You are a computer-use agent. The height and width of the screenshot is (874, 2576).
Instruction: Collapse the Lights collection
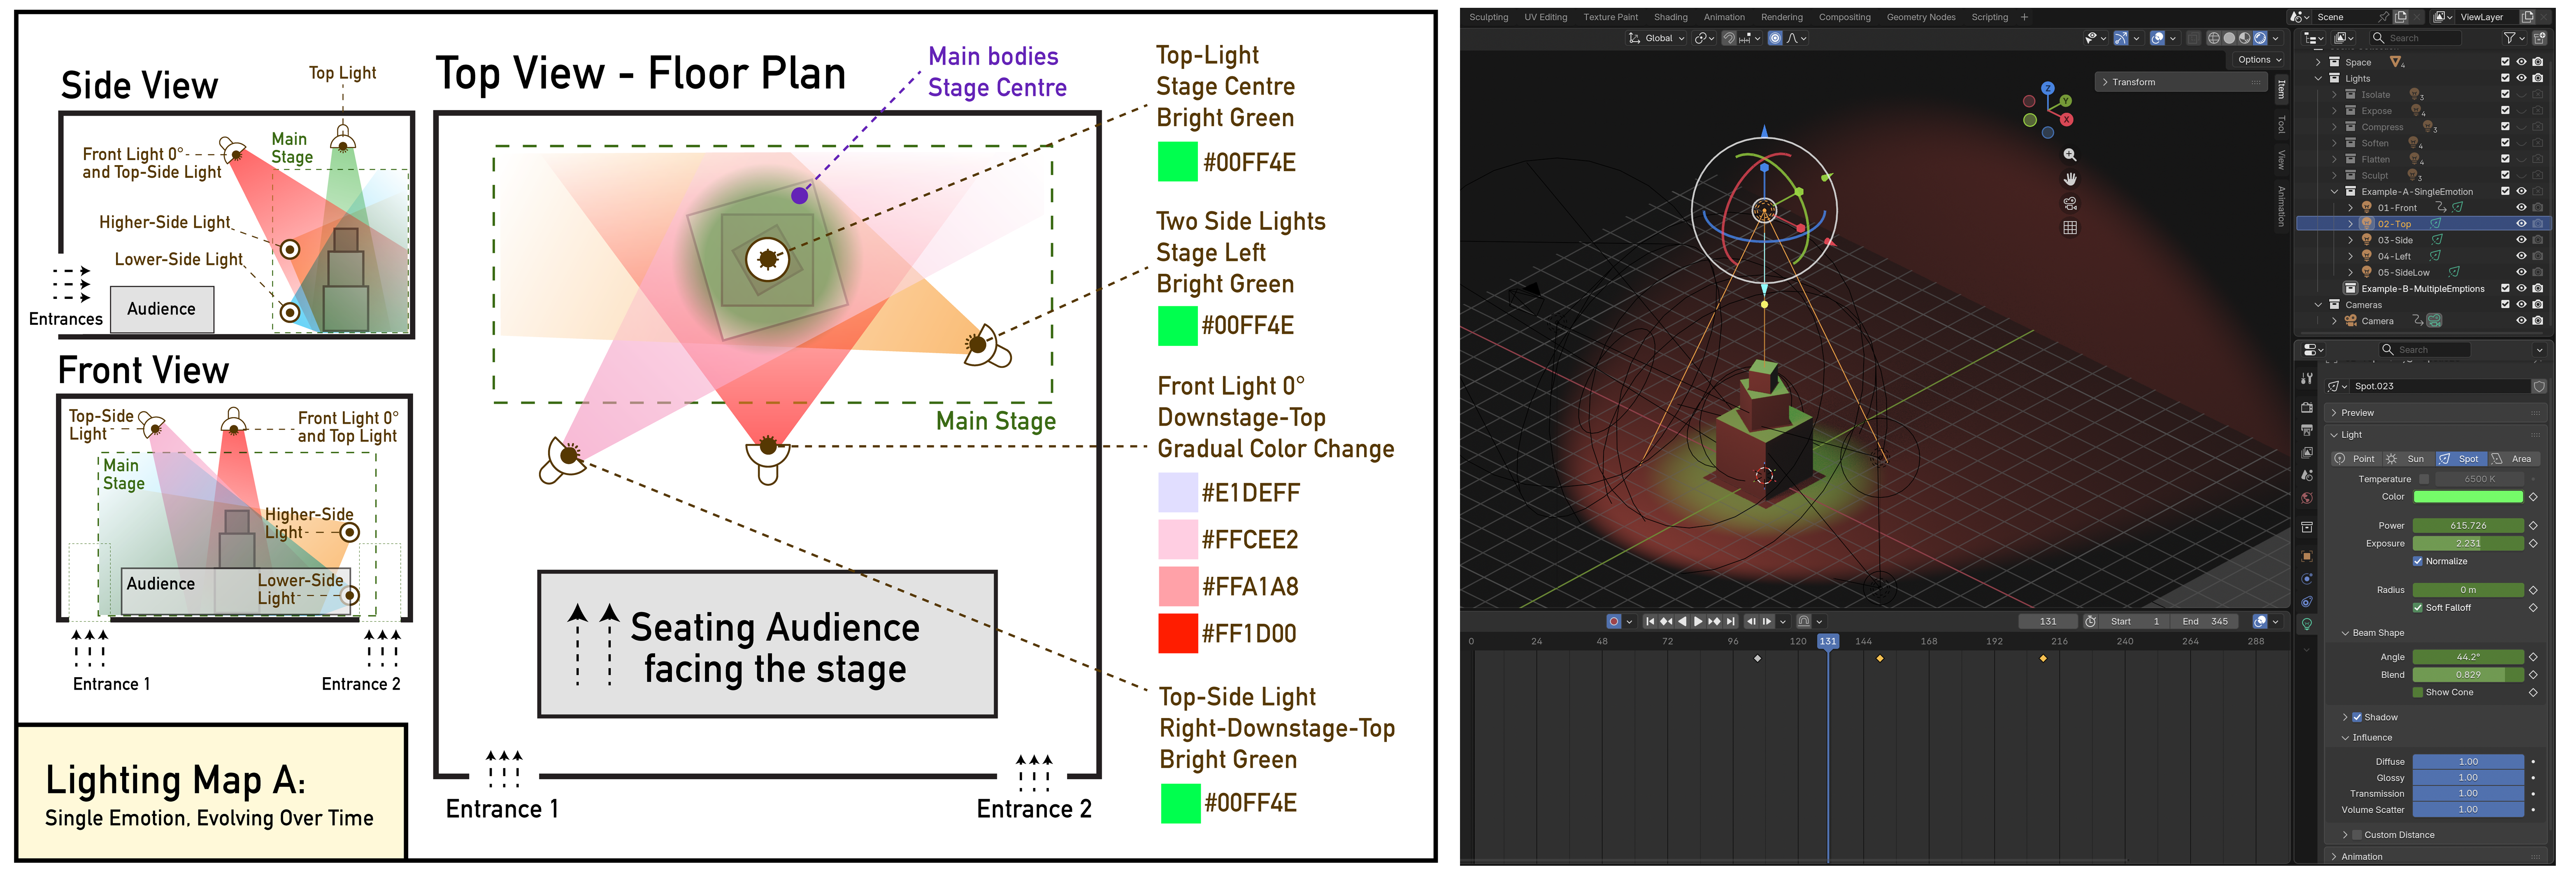[x=2319, y=78]
